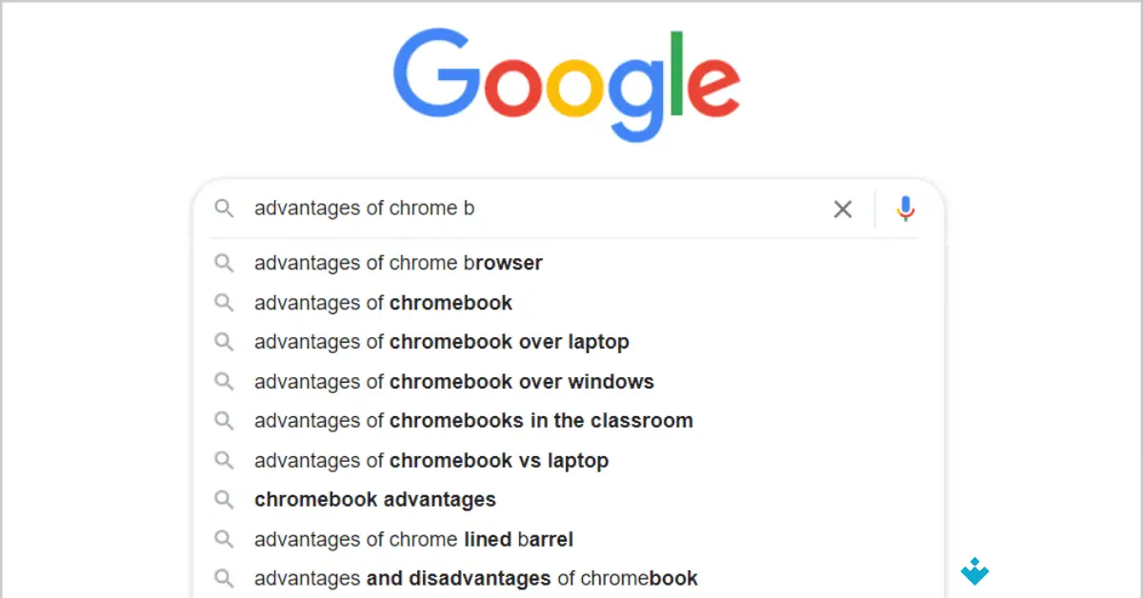This screenshot has width=1143, height=598.
Task: Select suggestion 'advantages of chrome browser'
Action: pyautogui.click(x=398, y=263)
